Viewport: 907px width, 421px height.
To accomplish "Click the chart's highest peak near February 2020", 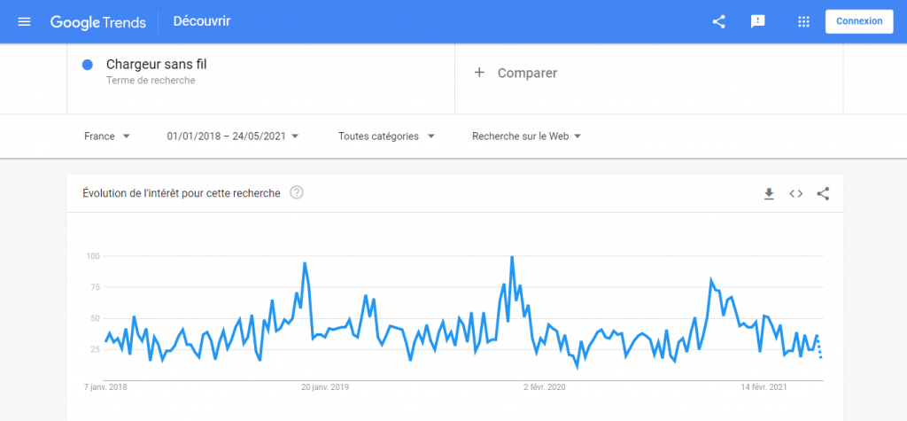I will pos(512,257).
